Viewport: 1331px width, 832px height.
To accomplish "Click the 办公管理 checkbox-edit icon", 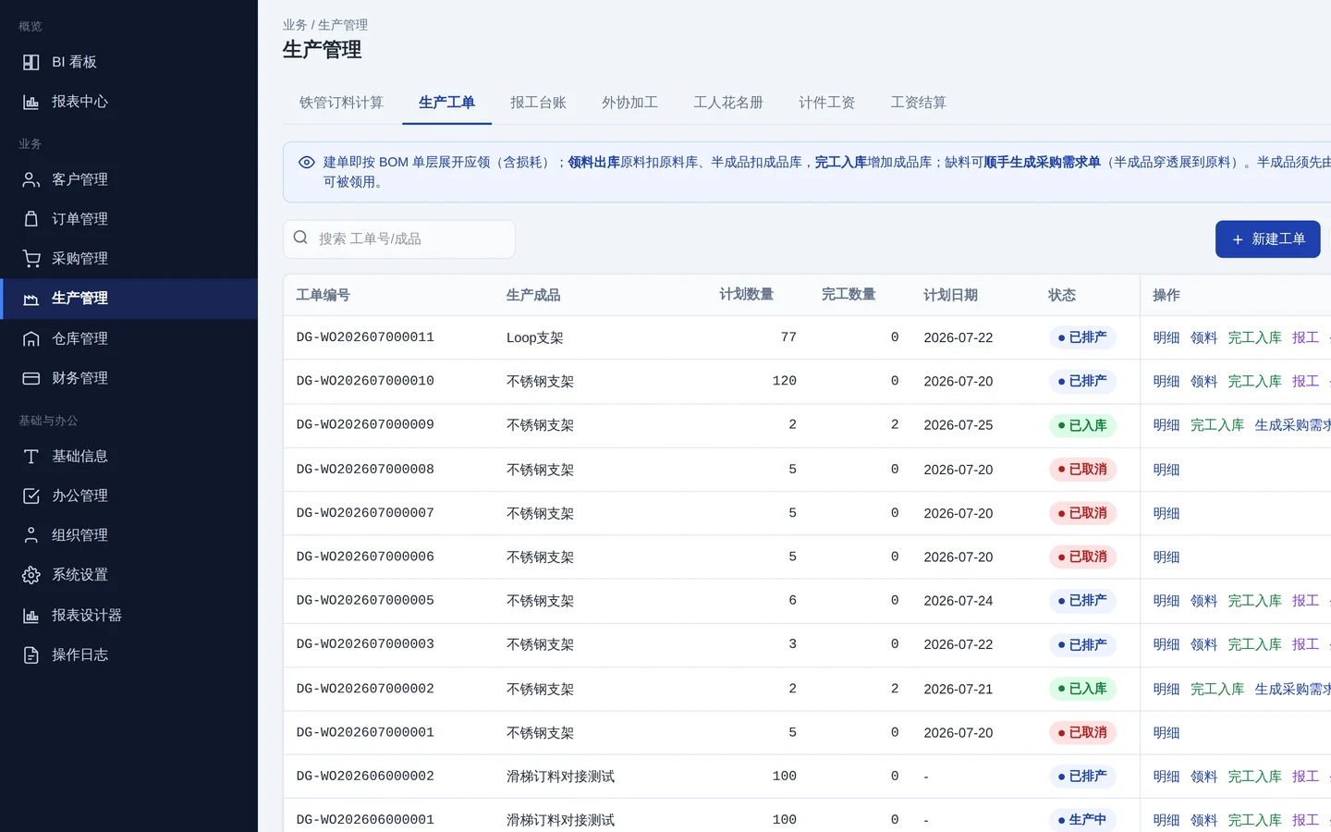I will pos(31,496).
